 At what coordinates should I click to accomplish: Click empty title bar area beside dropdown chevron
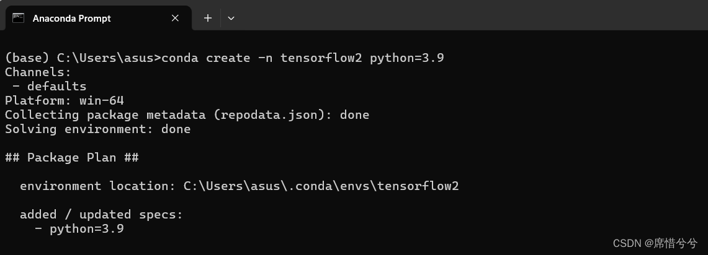point(470,15)
